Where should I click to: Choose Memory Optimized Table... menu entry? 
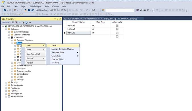point(63,49)
